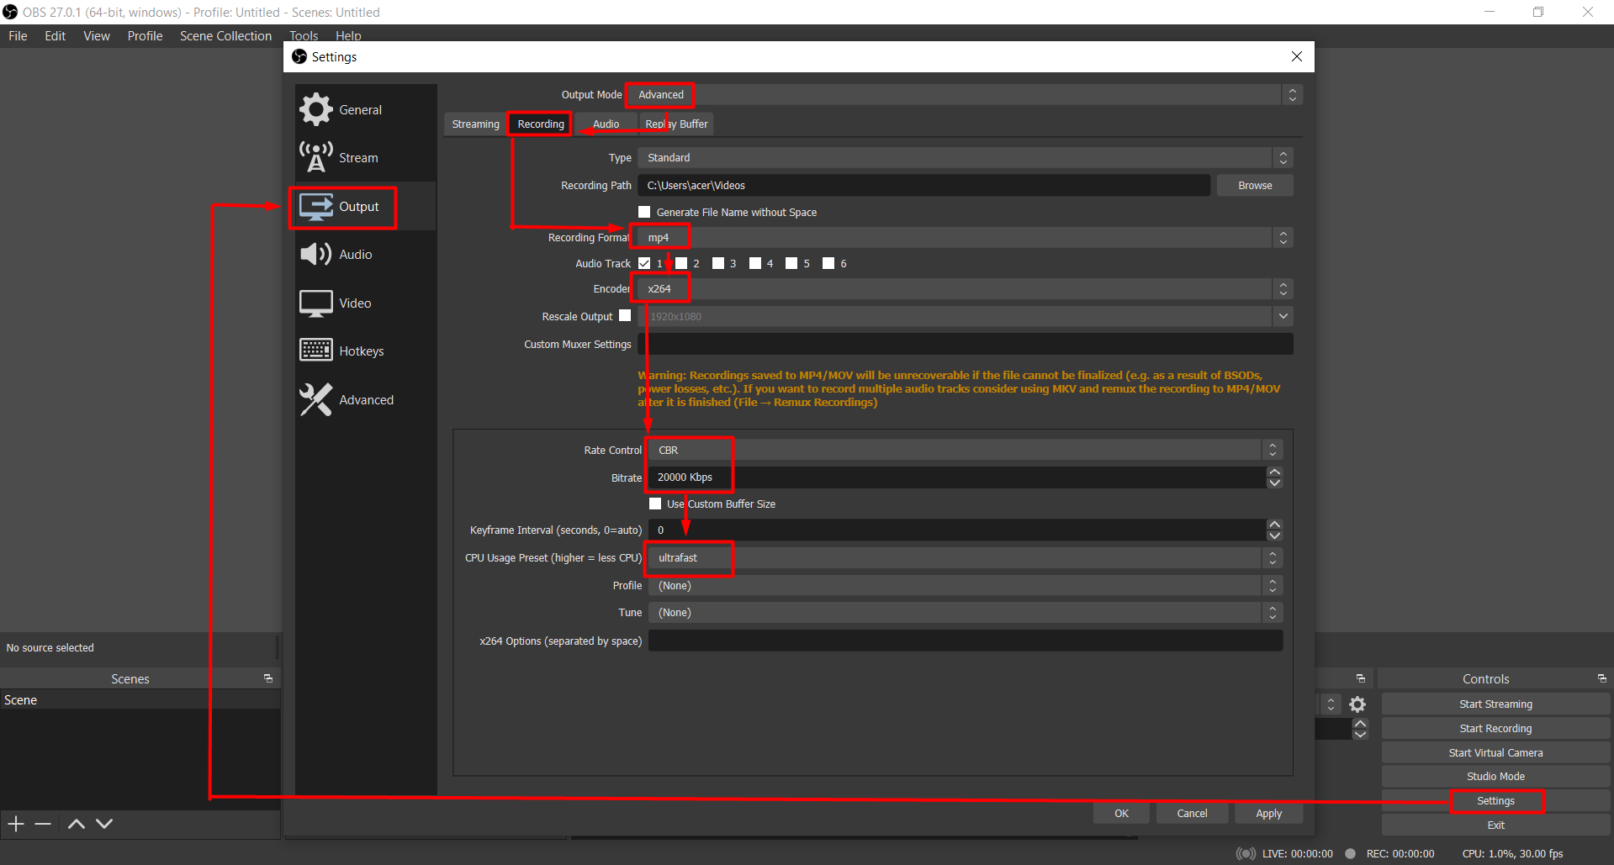Screen dimensions: 1614x865
Task: Click Start Streaming in Controls
Action: click(x=1495, y=704)
